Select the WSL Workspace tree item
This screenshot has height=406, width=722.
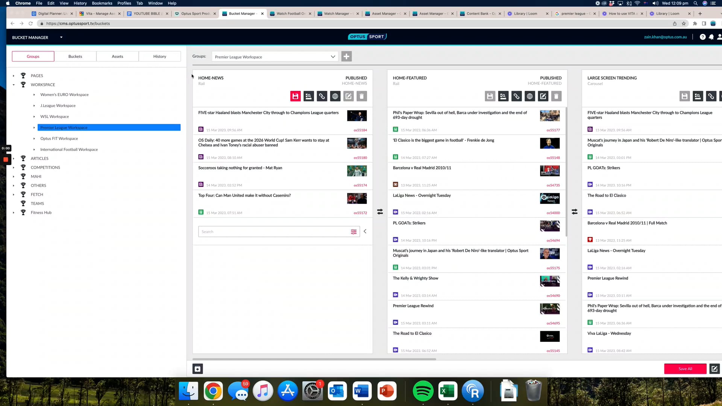coord(55,117)
